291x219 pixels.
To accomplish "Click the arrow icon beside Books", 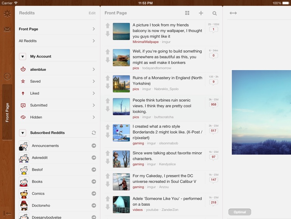I will (x=94, y=181).
